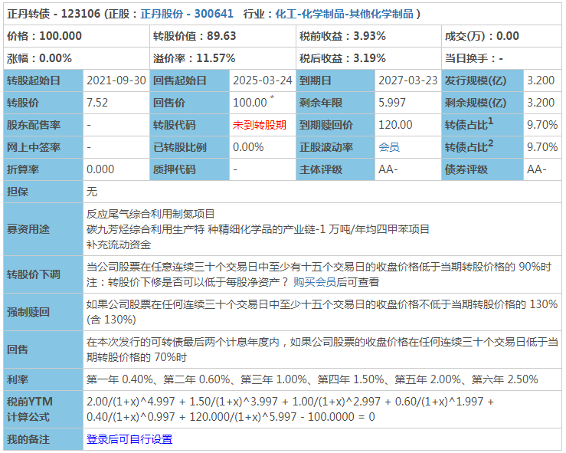Select the 担保 value 无

[x=92, y=192]
